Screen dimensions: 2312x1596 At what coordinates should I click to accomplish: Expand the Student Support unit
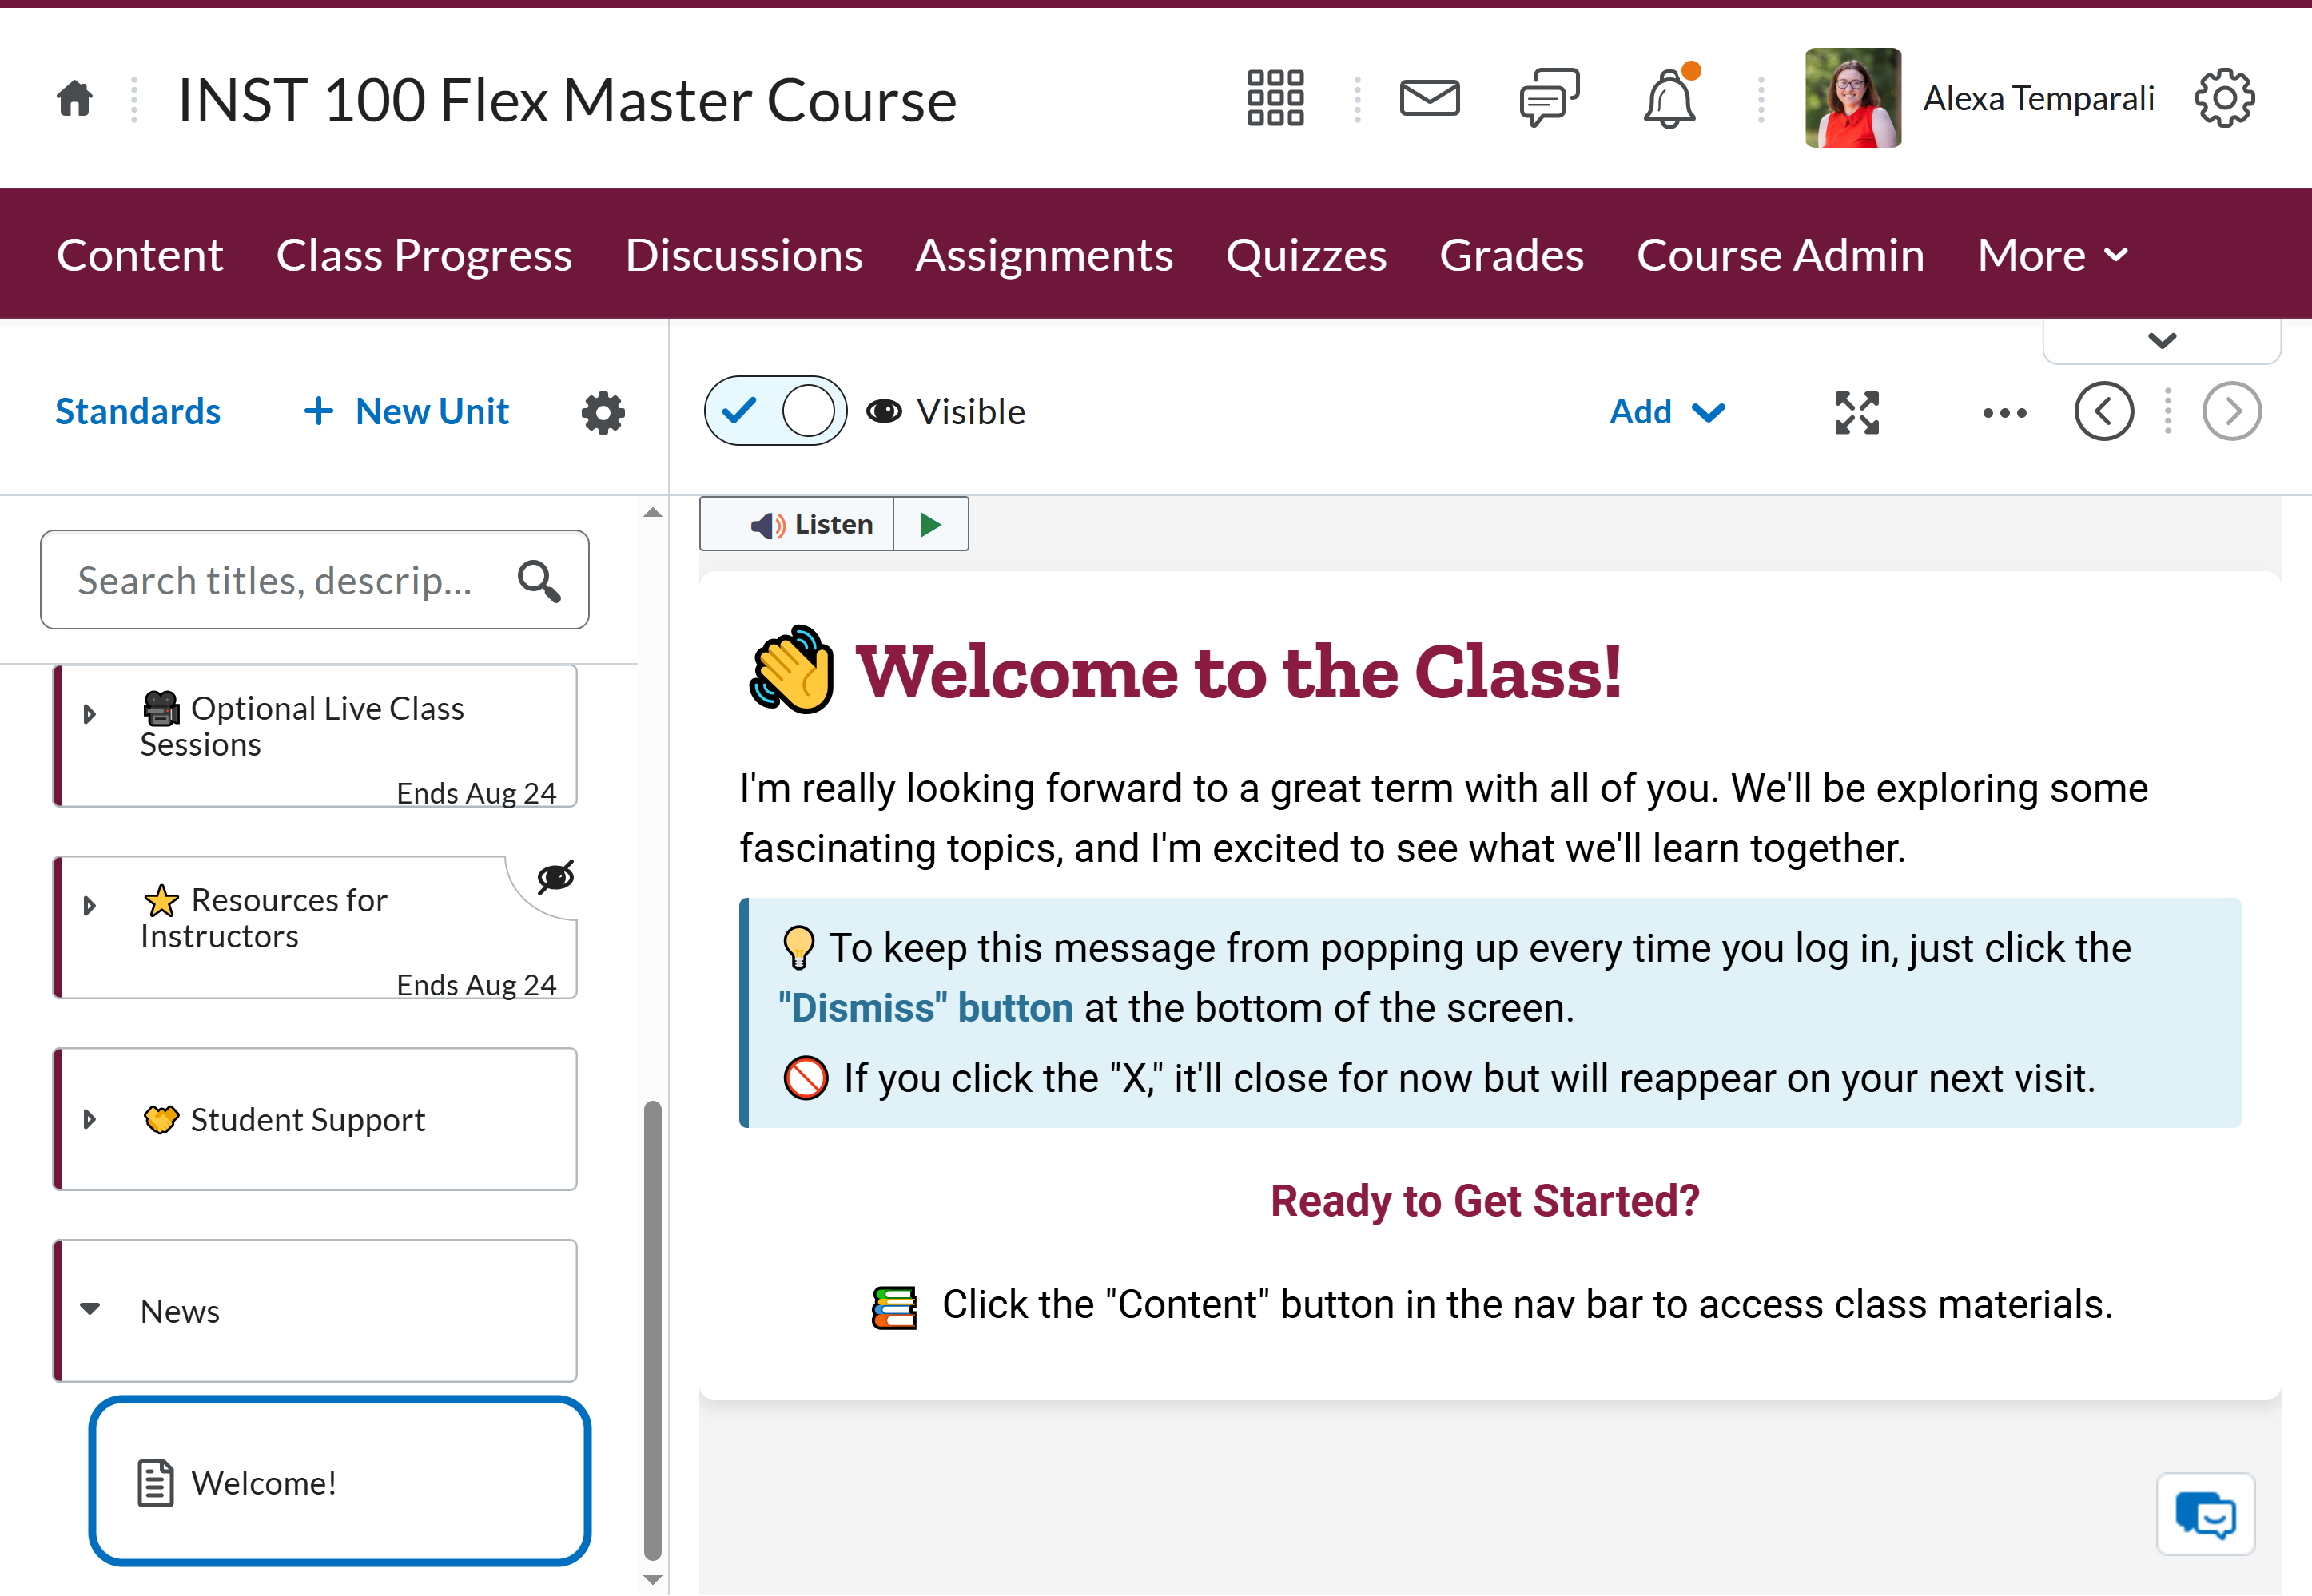click(90, 1119)
